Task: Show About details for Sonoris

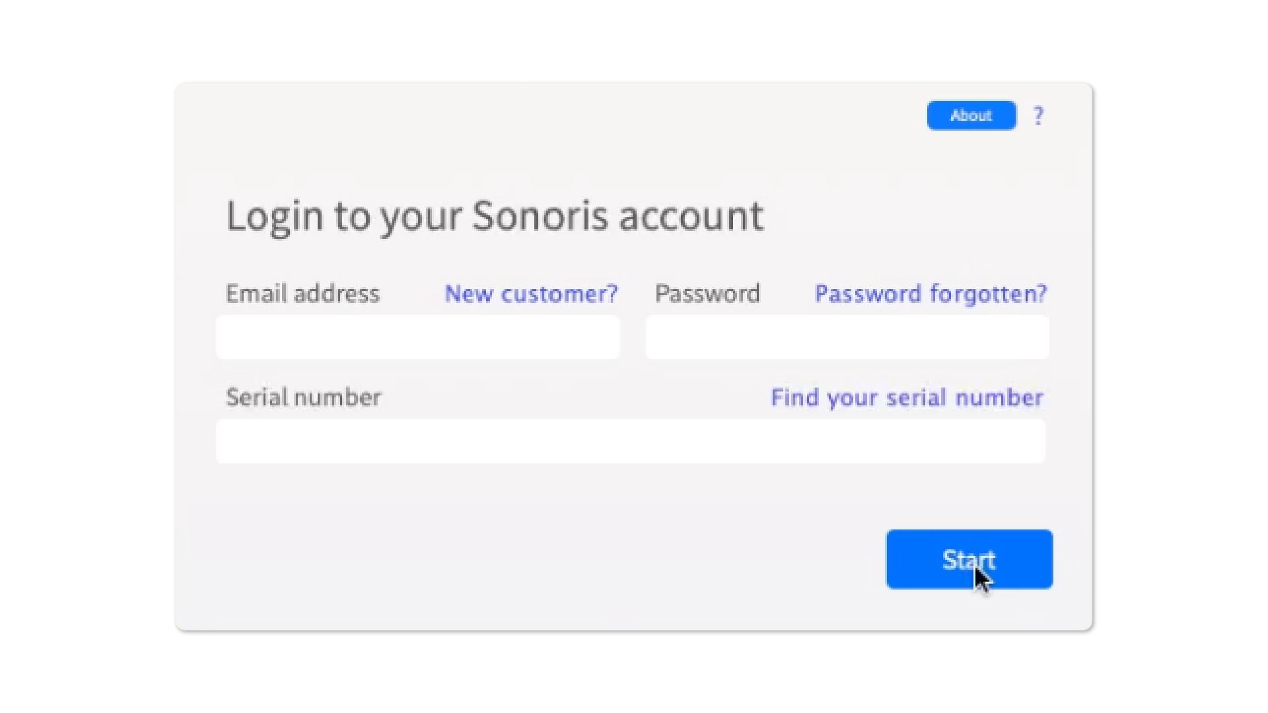Action: click(x=971, y=116)
